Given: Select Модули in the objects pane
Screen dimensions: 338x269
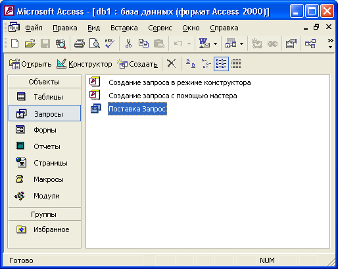Looking at the screenshot, I should point(45,196).
